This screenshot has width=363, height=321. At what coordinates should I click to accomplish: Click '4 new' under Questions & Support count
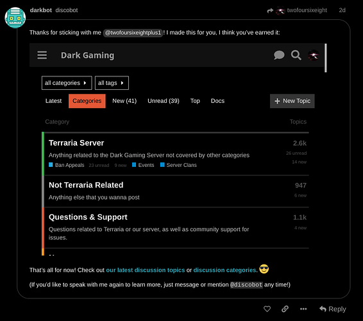pos(300,228)
